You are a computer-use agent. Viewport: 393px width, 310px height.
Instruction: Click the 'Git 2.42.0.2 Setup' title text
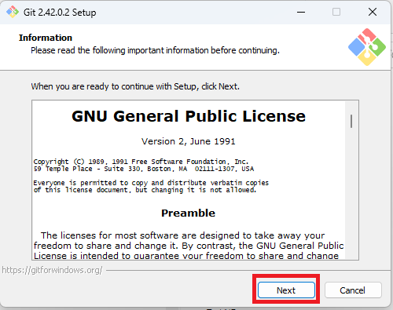pyautogui.click(x=60, y=13)
